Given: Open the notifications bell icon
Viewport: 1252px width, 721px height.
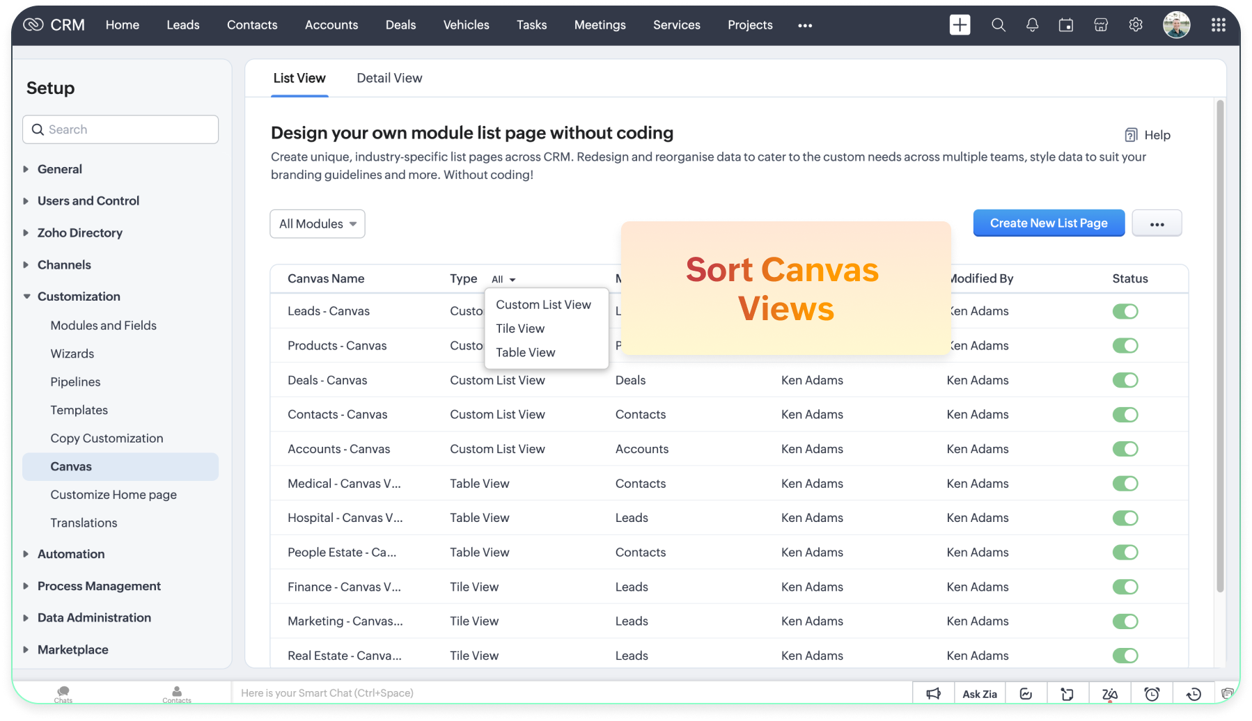Looking at the screenshot, I should point(1032,25).
